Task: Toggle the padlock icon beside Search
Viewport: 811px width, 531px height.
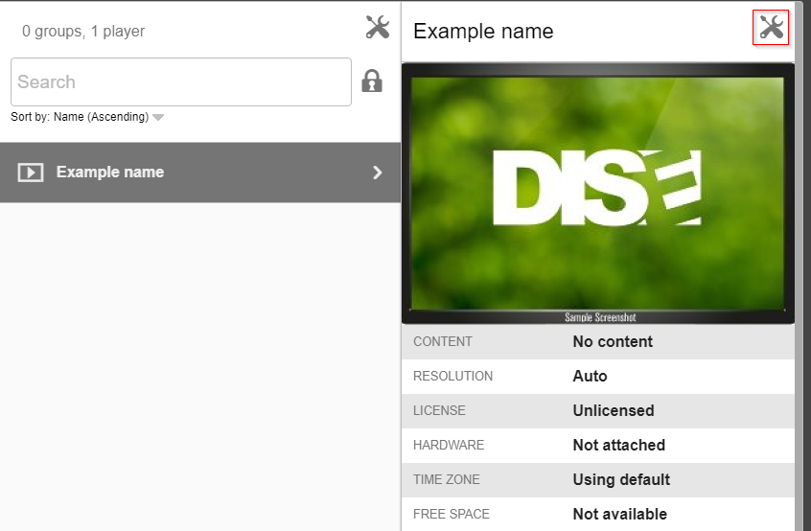Action: click(x=372, y=81)
